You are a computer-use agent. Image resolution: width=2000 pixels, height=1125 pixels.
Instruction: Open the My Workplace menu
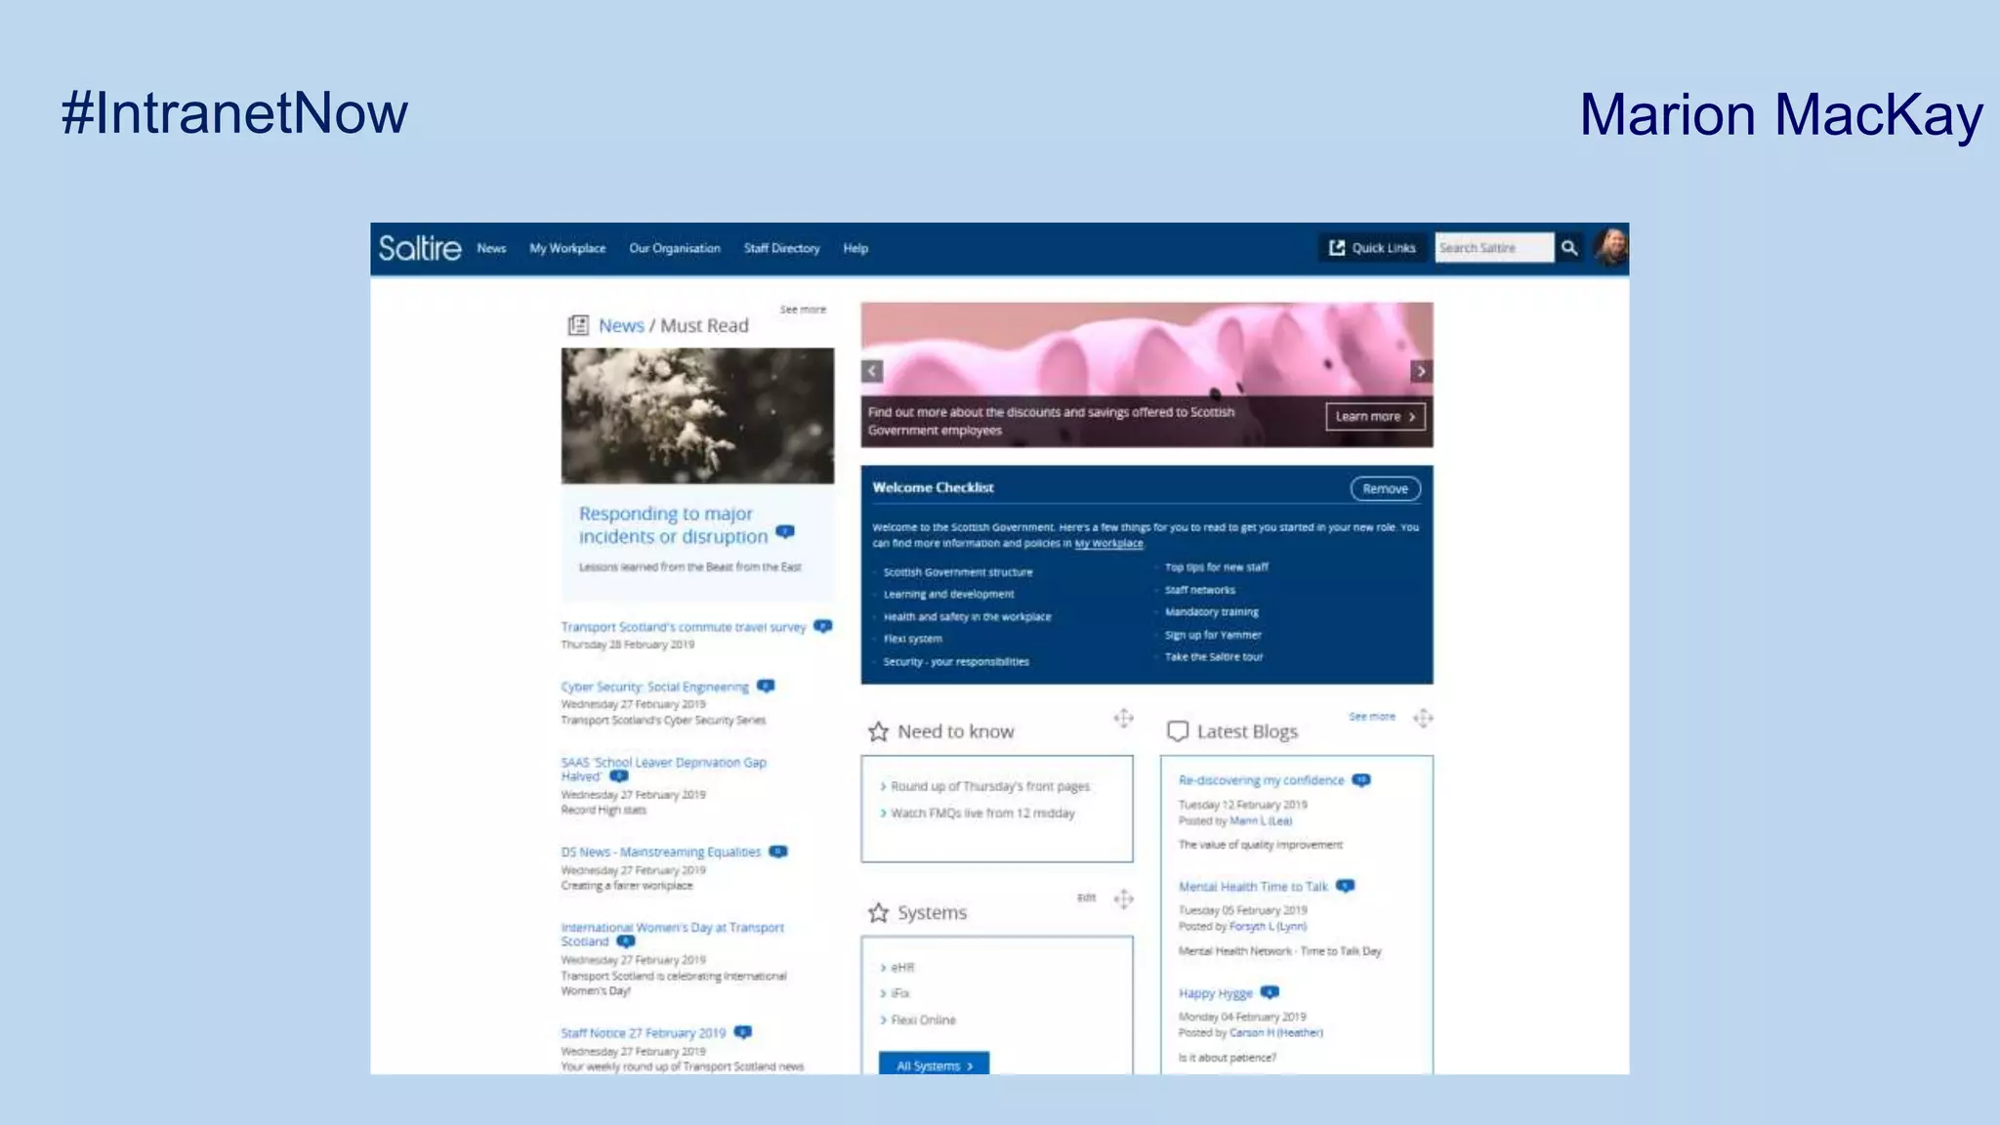tap(567, 248)
